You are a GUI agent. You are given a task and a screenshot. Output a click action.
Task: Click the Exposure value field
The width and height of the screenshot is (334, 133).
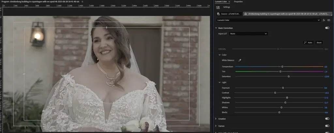coord(326,88)
